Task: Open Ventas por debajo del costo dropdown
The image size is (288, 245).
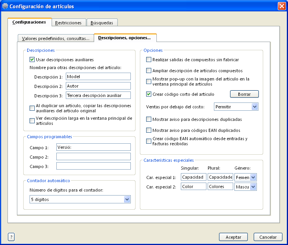Action: pyautogui.click(x=255, y=106)
